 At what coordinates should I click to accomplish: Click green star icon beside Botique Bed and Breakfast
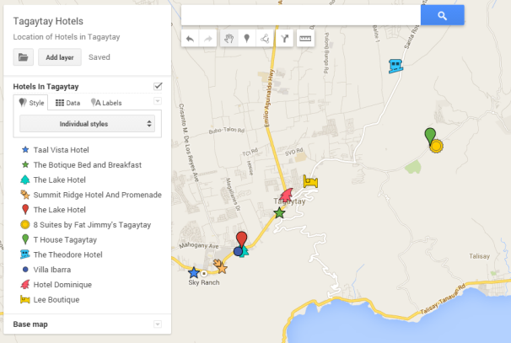(25, 165)
